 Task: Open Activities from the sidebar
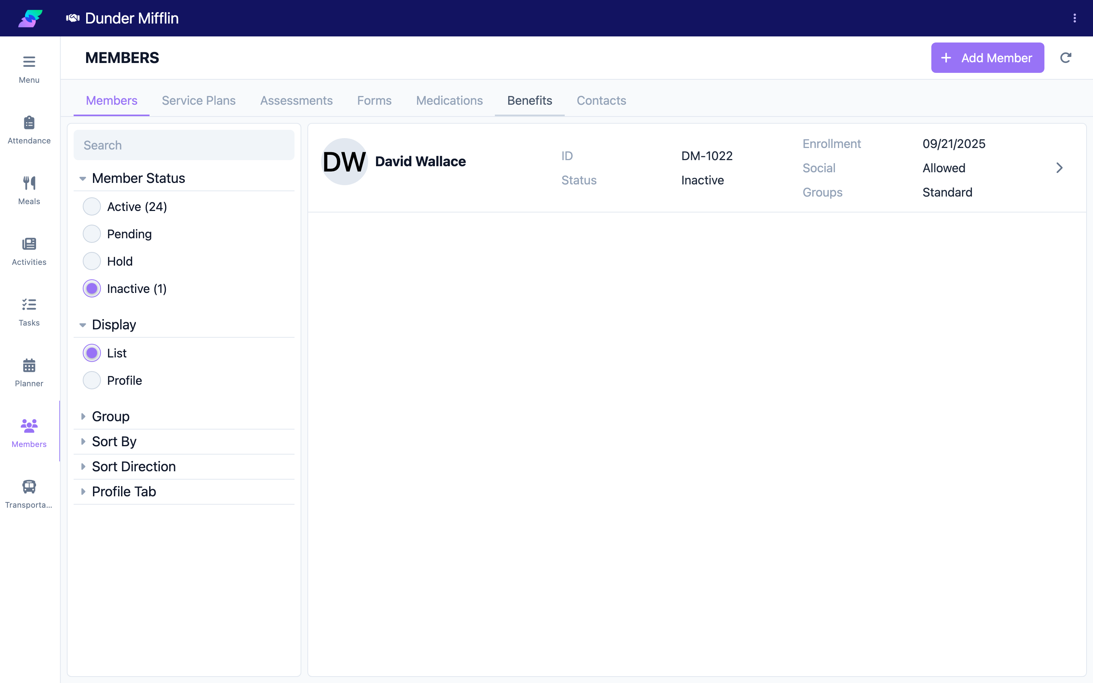[29, 251]
